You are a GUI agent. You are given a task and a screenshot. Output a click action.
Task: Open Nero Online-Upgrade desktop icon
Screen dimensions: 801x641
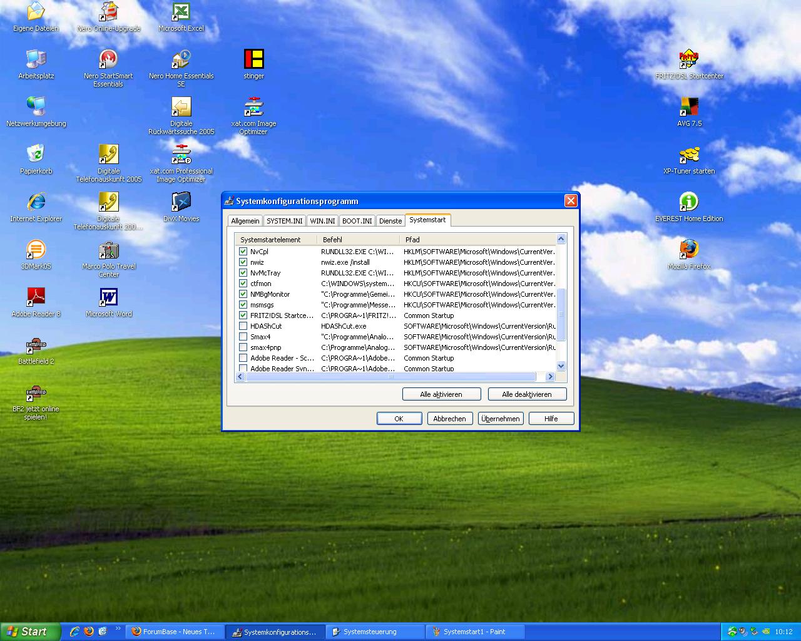[108, 16]
